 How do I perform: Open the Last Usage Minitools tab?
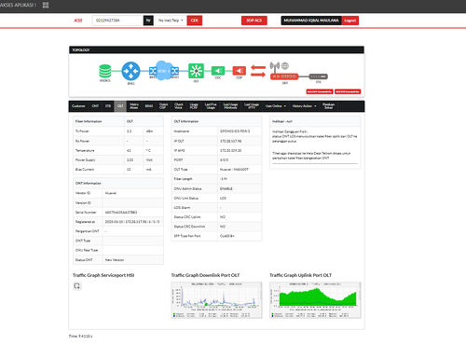pos(230,106)
